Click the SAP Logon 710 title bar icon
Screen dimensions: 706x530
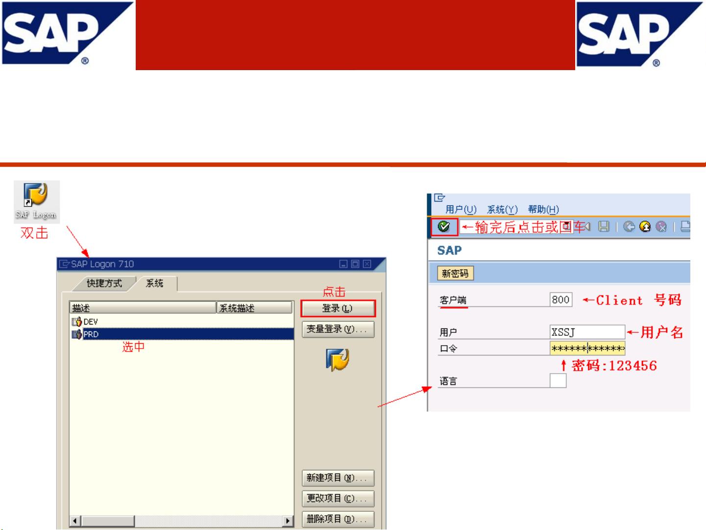point(64,264)
